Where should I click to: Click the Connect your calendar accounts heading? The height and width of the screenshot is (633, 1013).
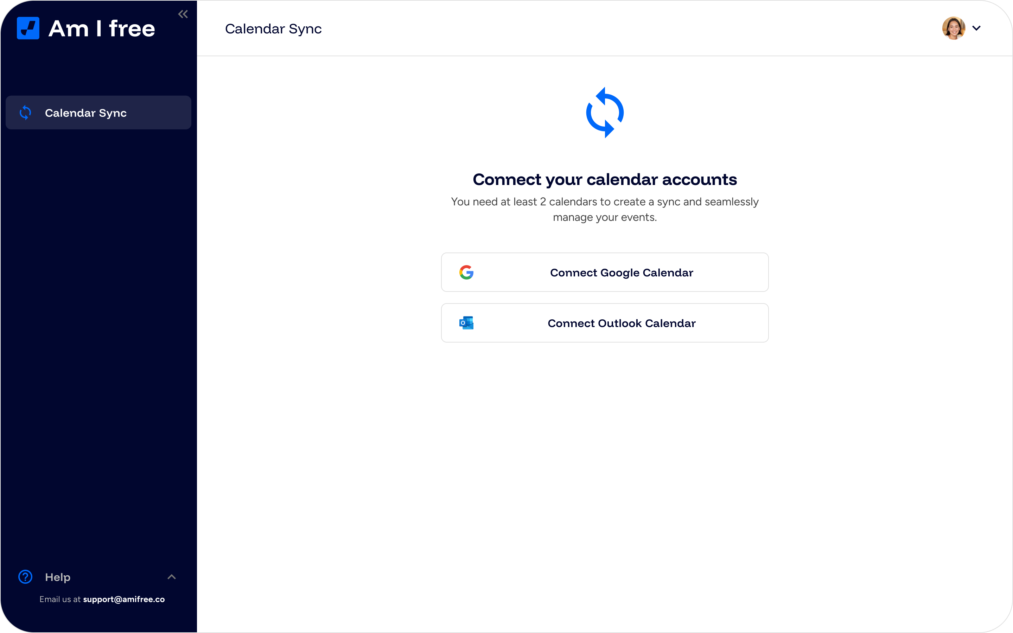(x=605, y=180)
